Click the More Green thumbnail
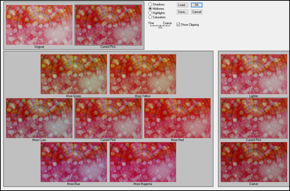Image resolution: width=290 pixels, height=191 pixels. click(x=74, y=74)
